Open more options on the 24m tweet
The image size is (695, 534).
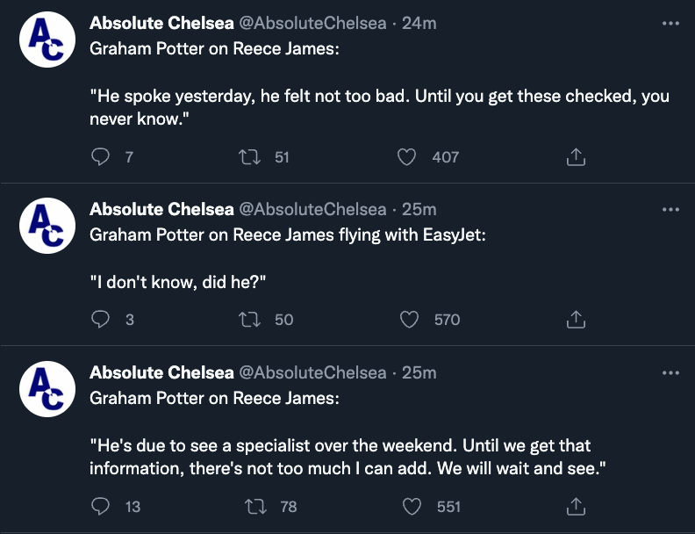(670, 24)
